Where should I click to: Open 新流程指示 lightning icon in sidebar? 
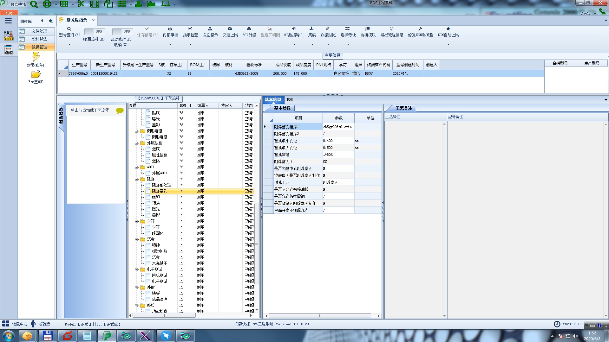[36, 57]
